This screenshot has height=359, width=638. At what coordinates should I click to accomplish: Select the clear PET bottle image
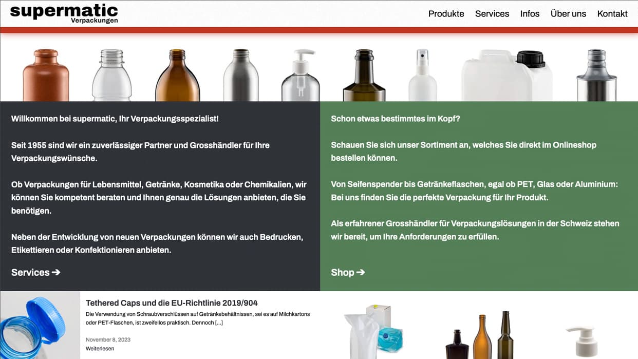click(111, 75)
